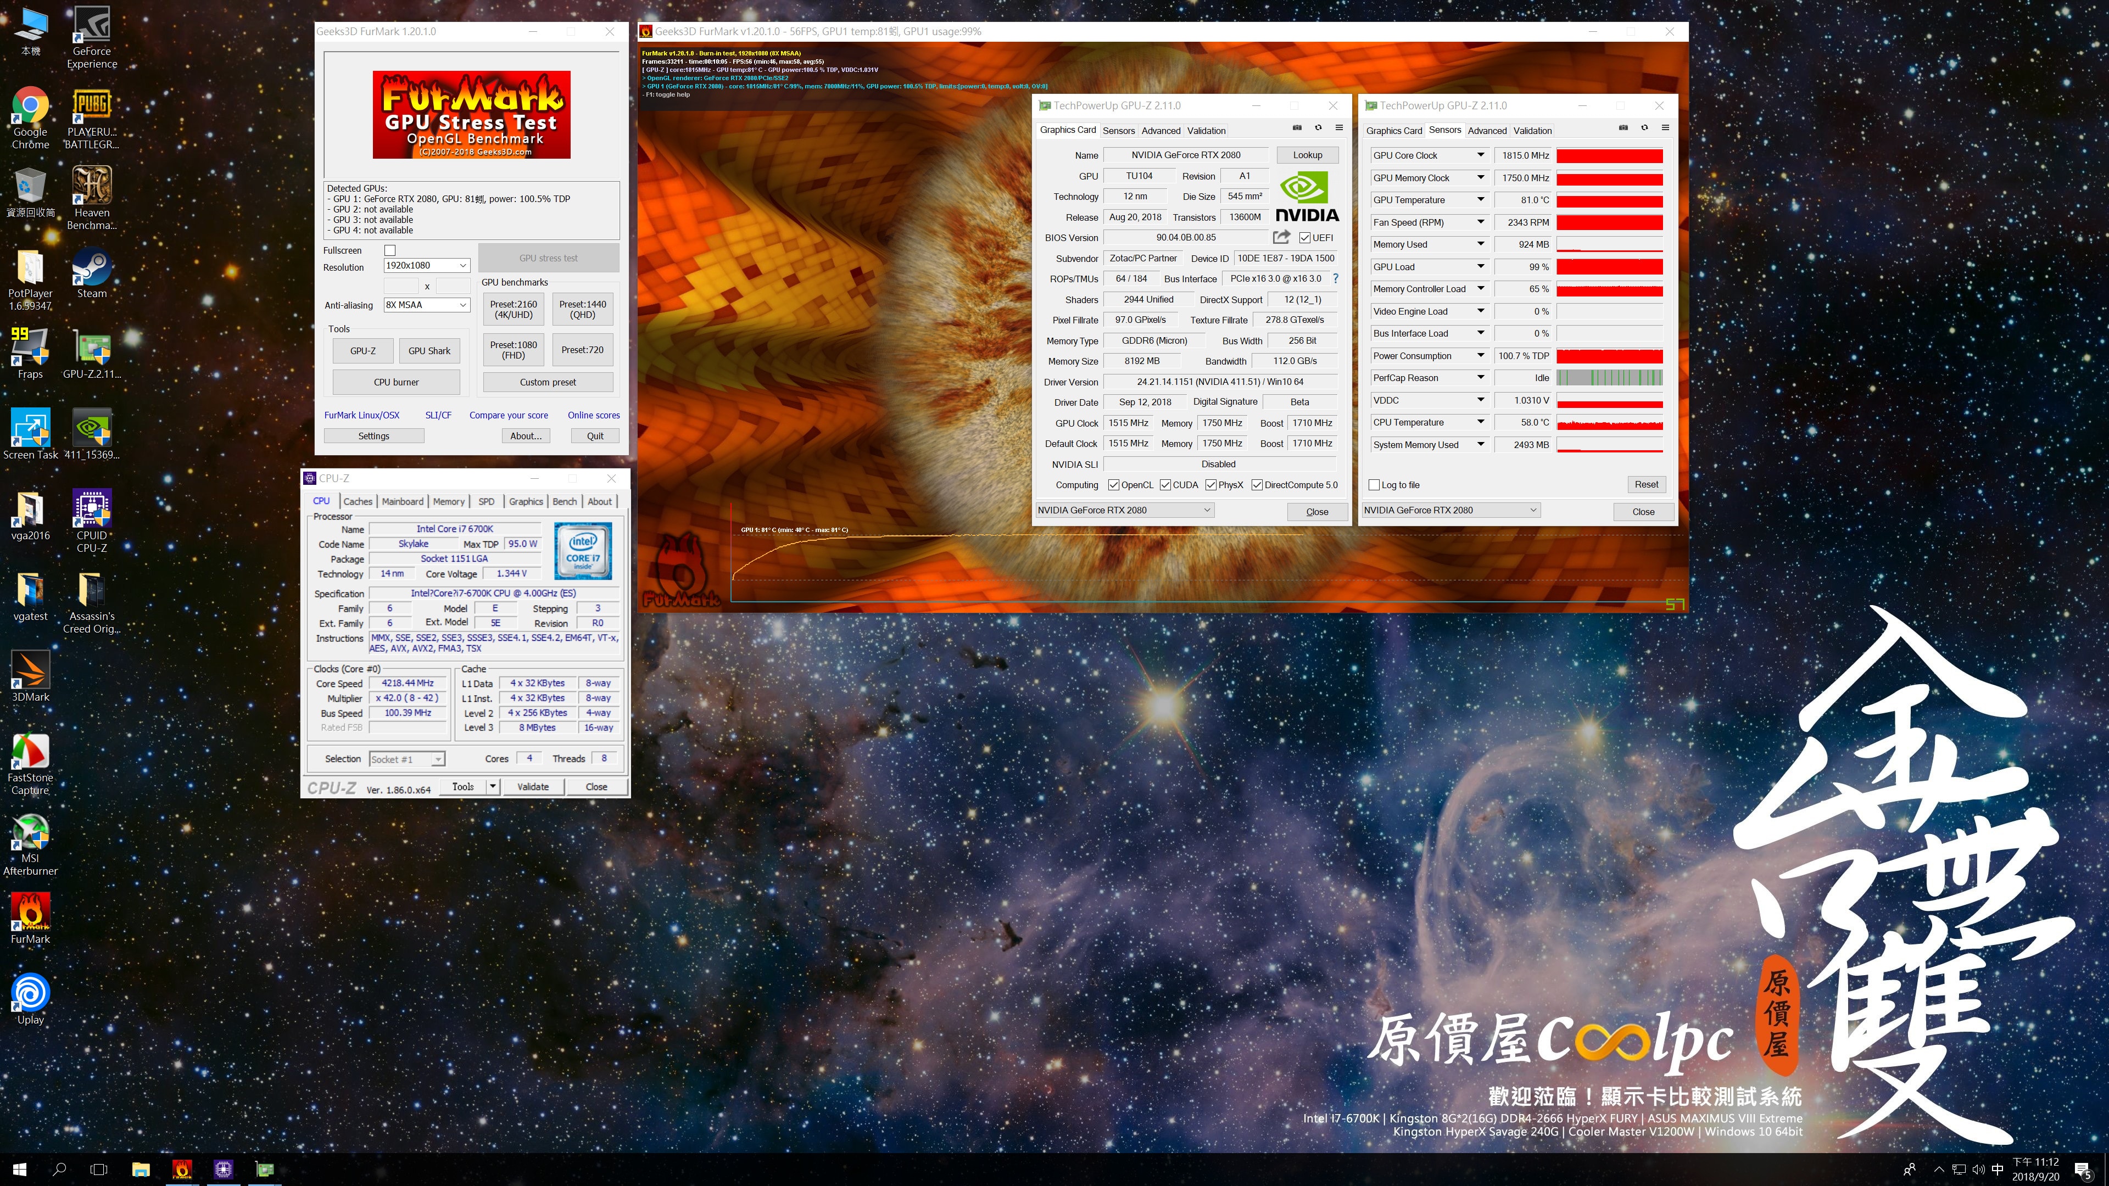Click Lookup button in GPU-Z
The image size is (2109, 1186).
coord(1308,155)
